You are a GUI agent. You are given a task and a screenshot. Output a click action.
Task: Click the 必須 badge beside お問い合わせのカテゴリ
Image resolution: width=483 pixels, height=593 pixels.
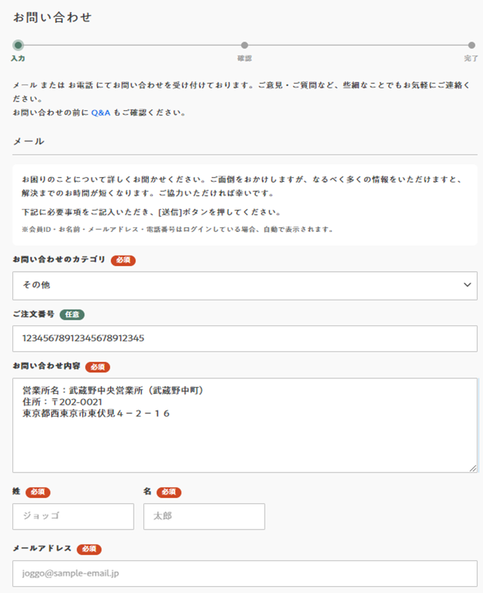(123, 260)
